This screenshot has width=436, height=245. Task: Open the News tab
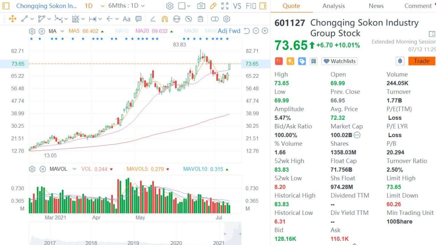pos(376,6)
